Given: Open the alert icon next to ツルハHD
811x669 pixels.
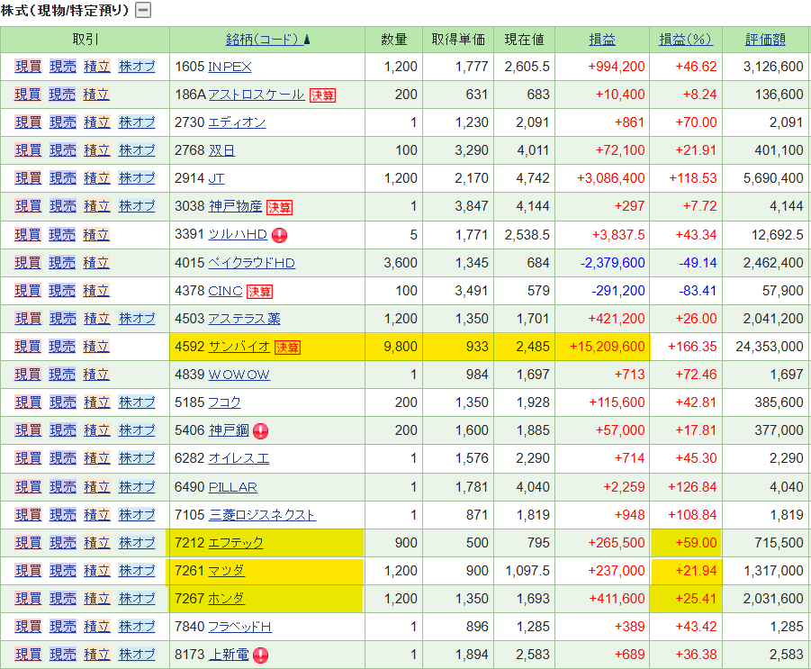Looking at the screenshot, I should click(x=279, y=235).
